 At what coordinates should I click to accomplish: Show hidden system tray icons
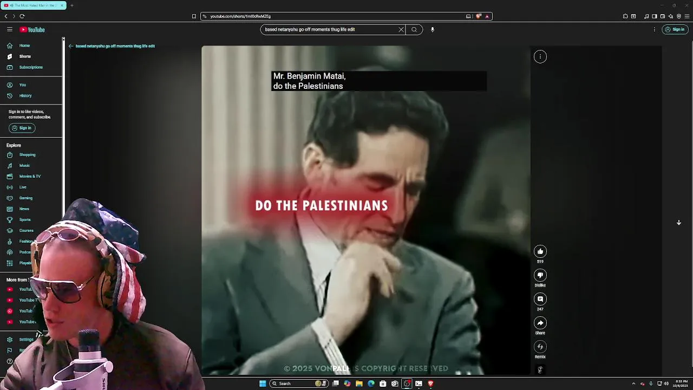633,383
